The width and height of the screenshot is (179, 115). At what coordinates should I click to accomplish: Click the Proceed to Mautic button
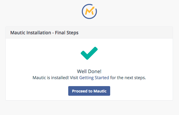(89, 91)
